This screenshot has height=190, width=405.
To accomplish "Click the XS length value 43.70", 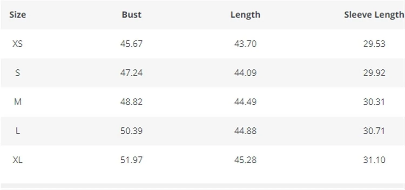I will pyautogui.click(x=245, y=43).
